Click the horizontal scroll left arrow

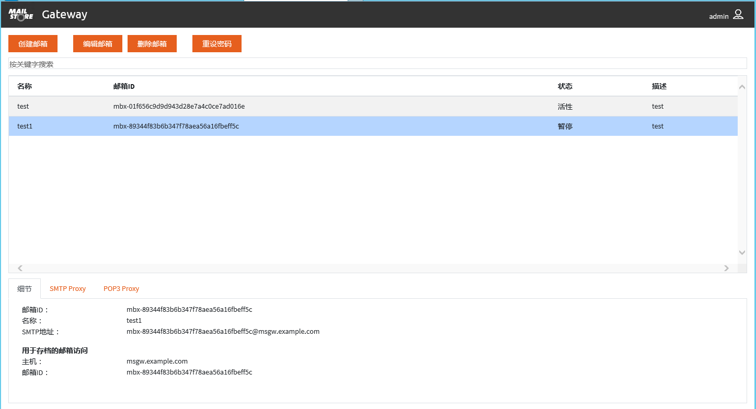click(20, 268)
